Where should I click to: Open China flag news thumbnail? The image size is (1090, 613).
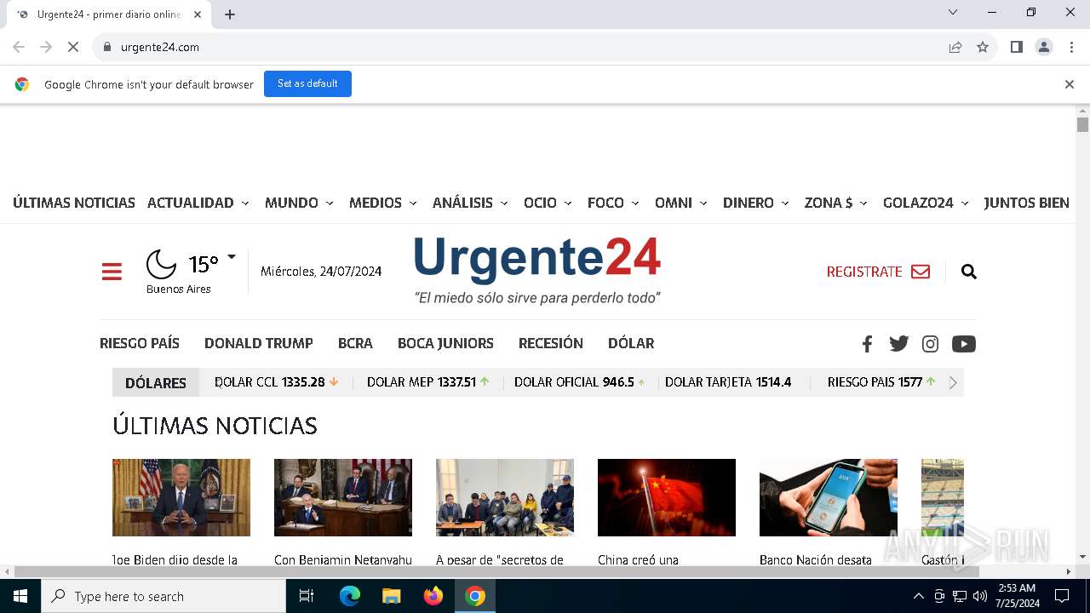click(667, 497)
